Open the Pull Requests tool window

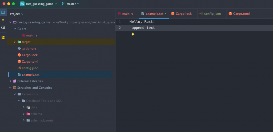click(3, 27)
